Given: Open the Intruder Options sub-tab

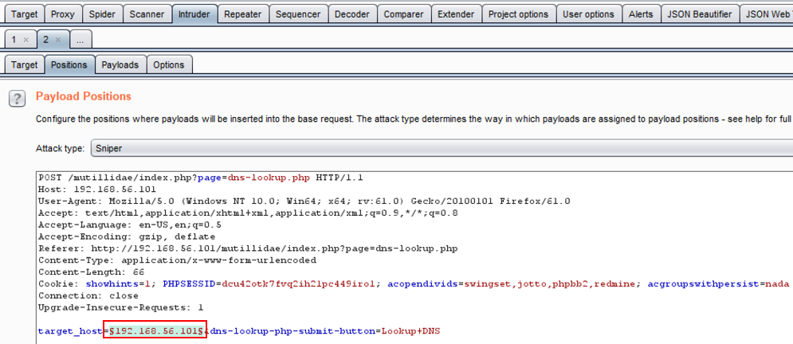Looking at the screenshot, I should click(x=168, y=64).
